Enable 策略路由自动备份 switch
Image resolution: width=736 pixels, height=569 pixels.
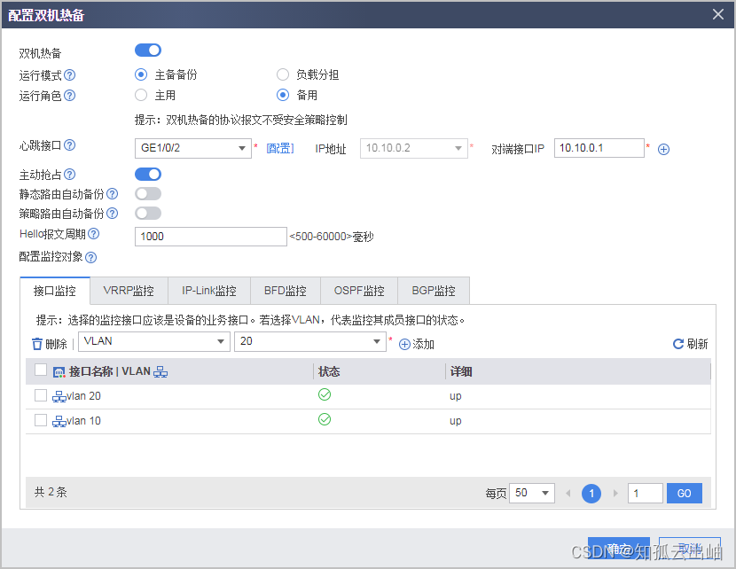click(x=148, y=214)
